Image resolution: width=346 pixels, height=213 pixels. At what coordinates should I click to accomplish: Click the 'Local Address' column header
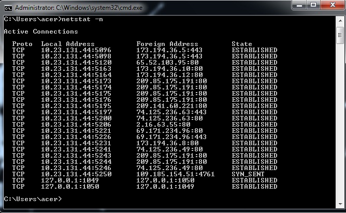click(68, 44)
